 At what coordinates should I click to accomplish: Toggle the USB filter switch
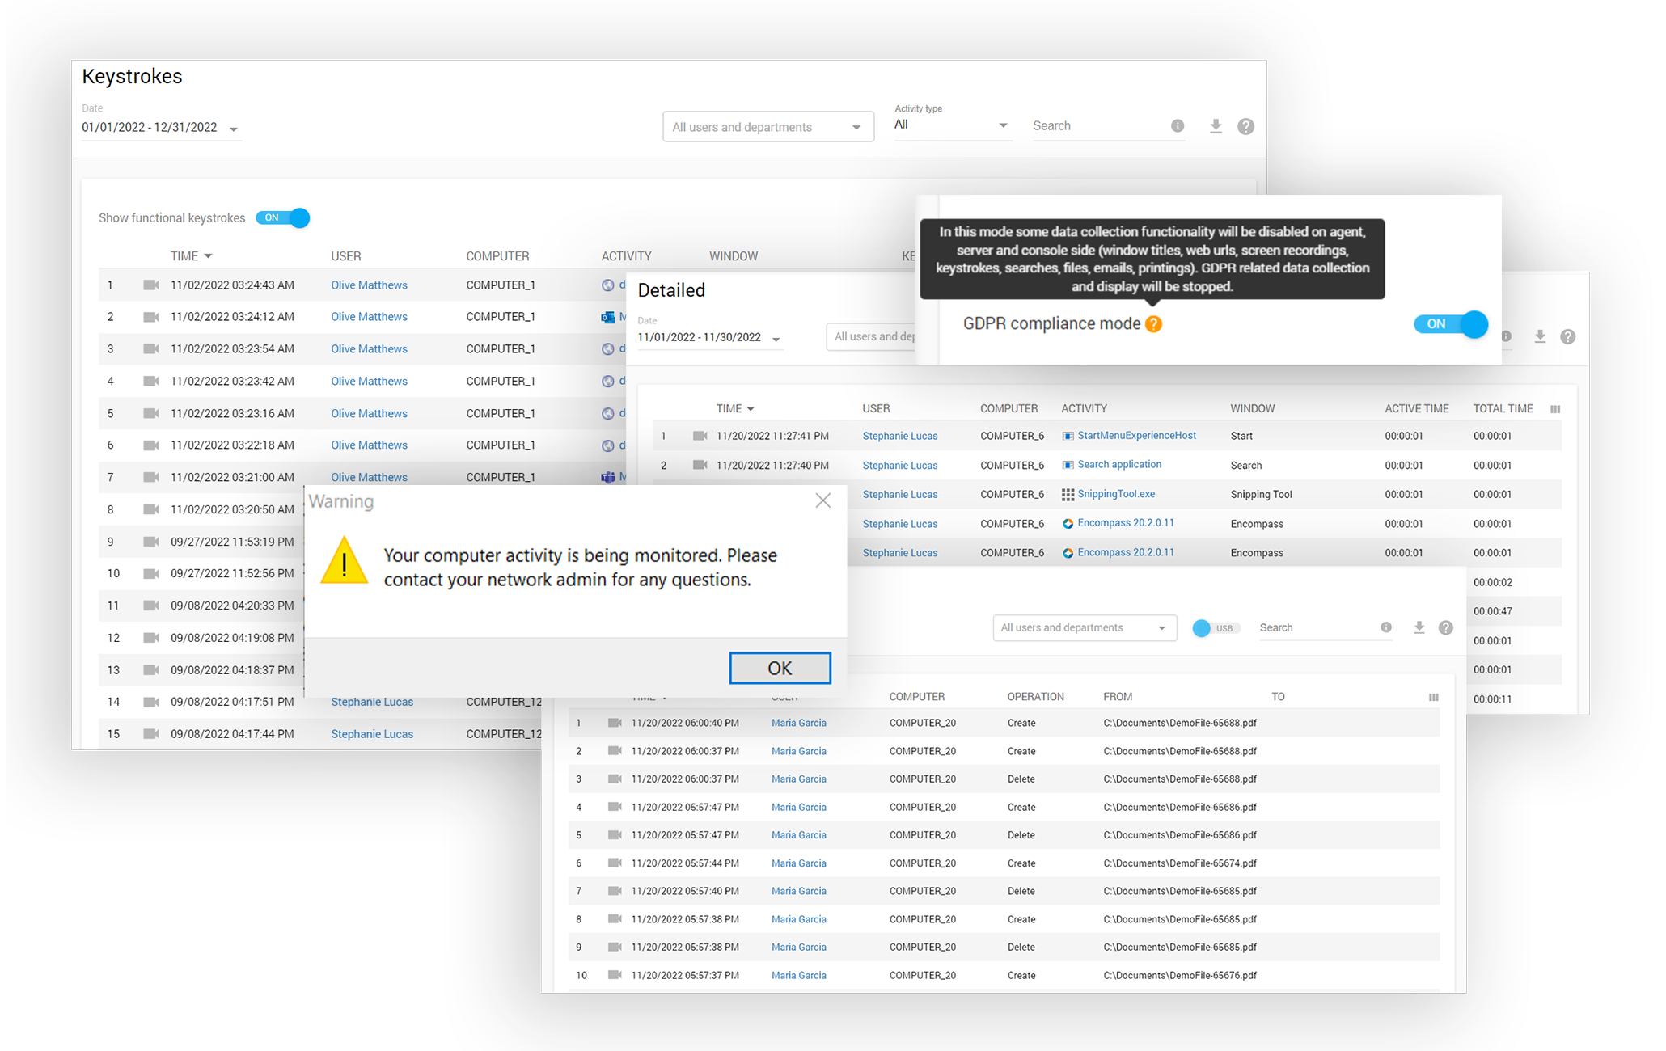pyautogui.click(x=1215, y=628)
